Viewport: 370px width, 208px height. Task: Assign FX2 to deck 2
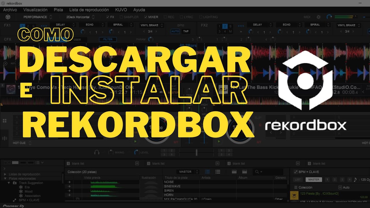pos(225,26)
